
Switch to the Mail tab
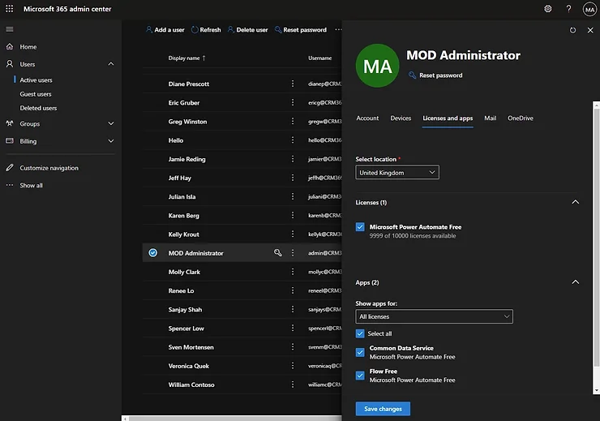tap(491, 118)
